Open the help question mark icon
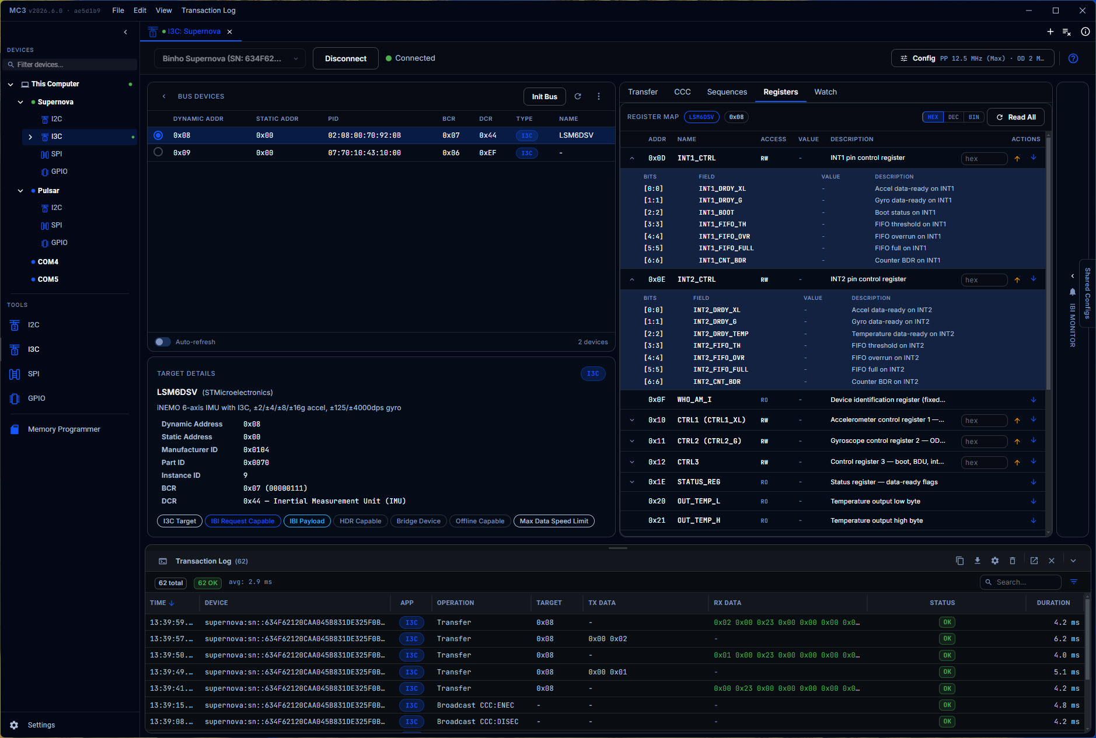This screenshot has width=1096, height=738. 1073,58
